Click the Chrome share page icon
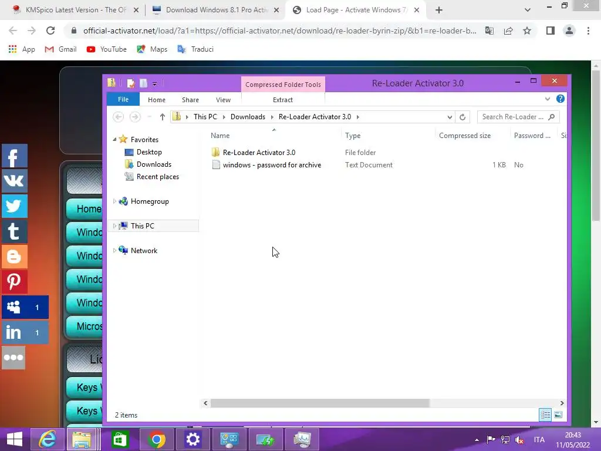 pyautogui.click(x=508, y=31)
